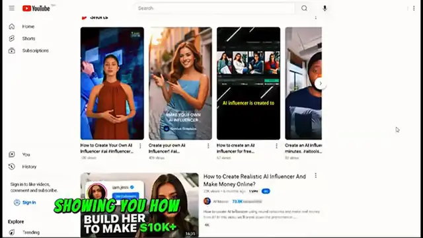Play short with woman in red dress
Image resolution: width=423 pixels, height=238 pixels.
[112, 83]
